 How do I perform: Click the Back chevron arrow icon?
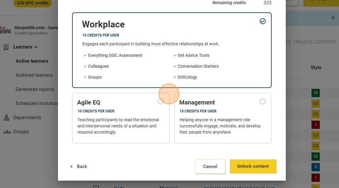[72, 167]
